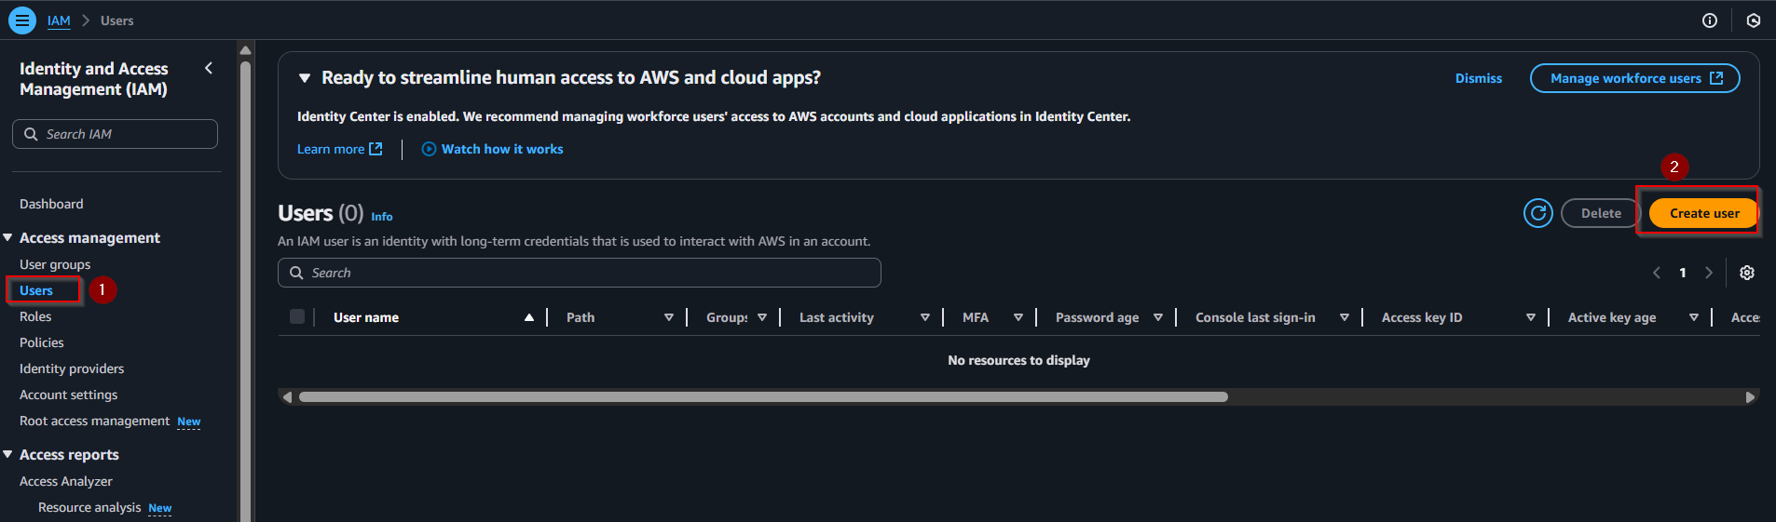Viewport: 1776px width, 522px height.
Task: Go to previous page of users
Action: coord(1657,273)
